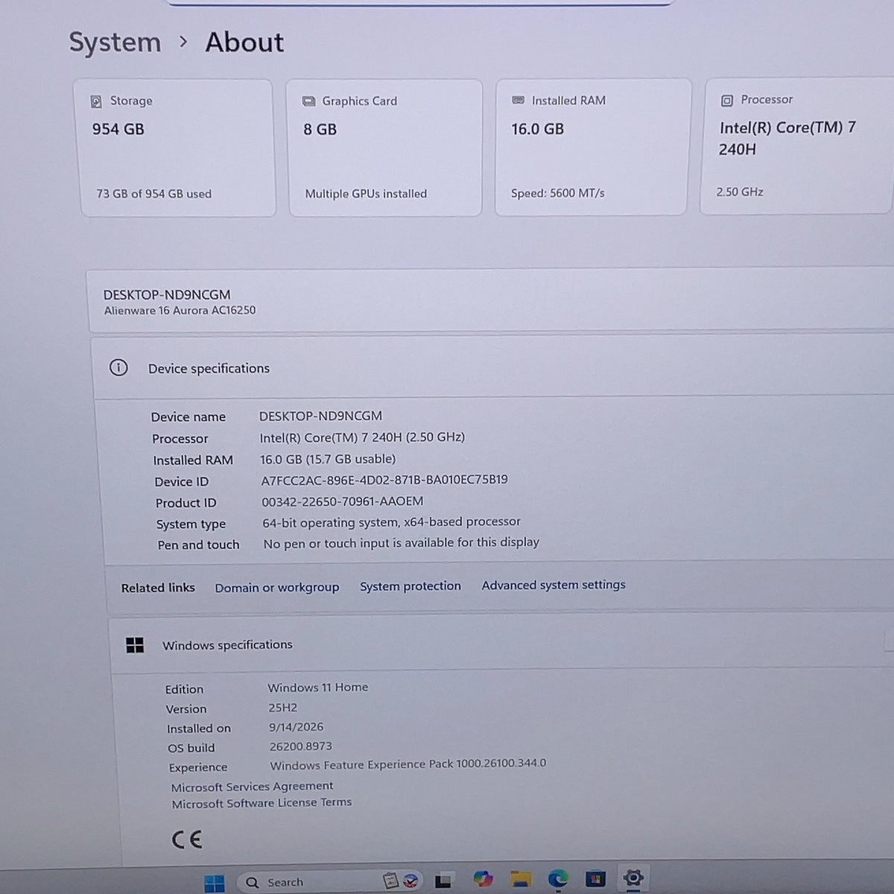Launch Microsoft Edge from taskbar

click(x=558, y=879)
